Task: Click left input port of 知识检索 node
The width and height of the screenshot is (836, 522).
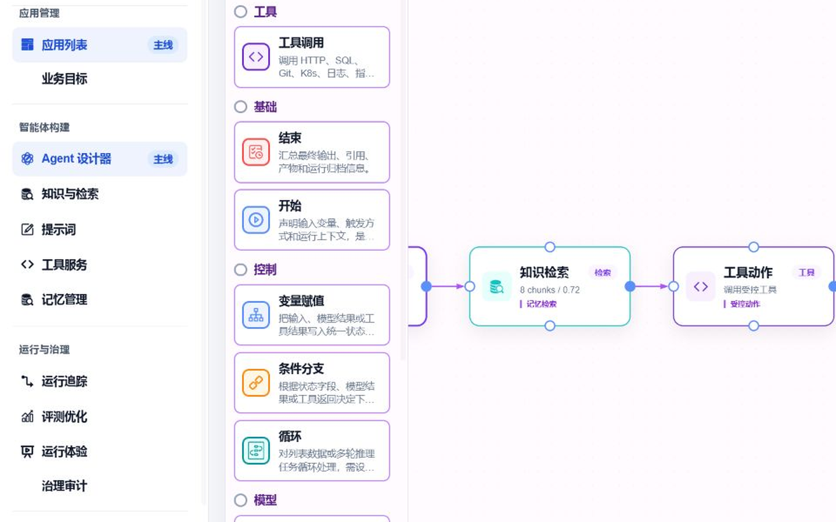Action: pos(470,286)
